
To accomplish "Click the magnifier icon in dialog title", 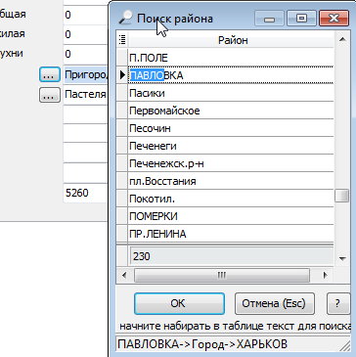I will pos(125,18).
